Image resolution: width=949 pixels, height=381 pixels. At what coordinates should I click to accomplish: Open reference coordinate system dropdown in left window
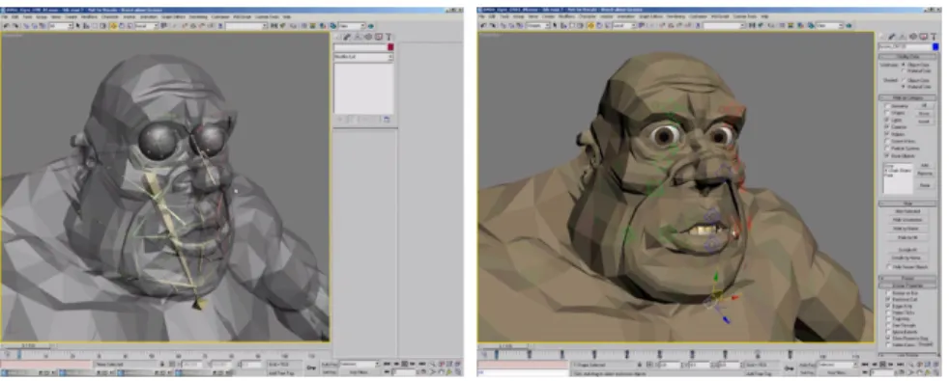(x=147, y=26)
